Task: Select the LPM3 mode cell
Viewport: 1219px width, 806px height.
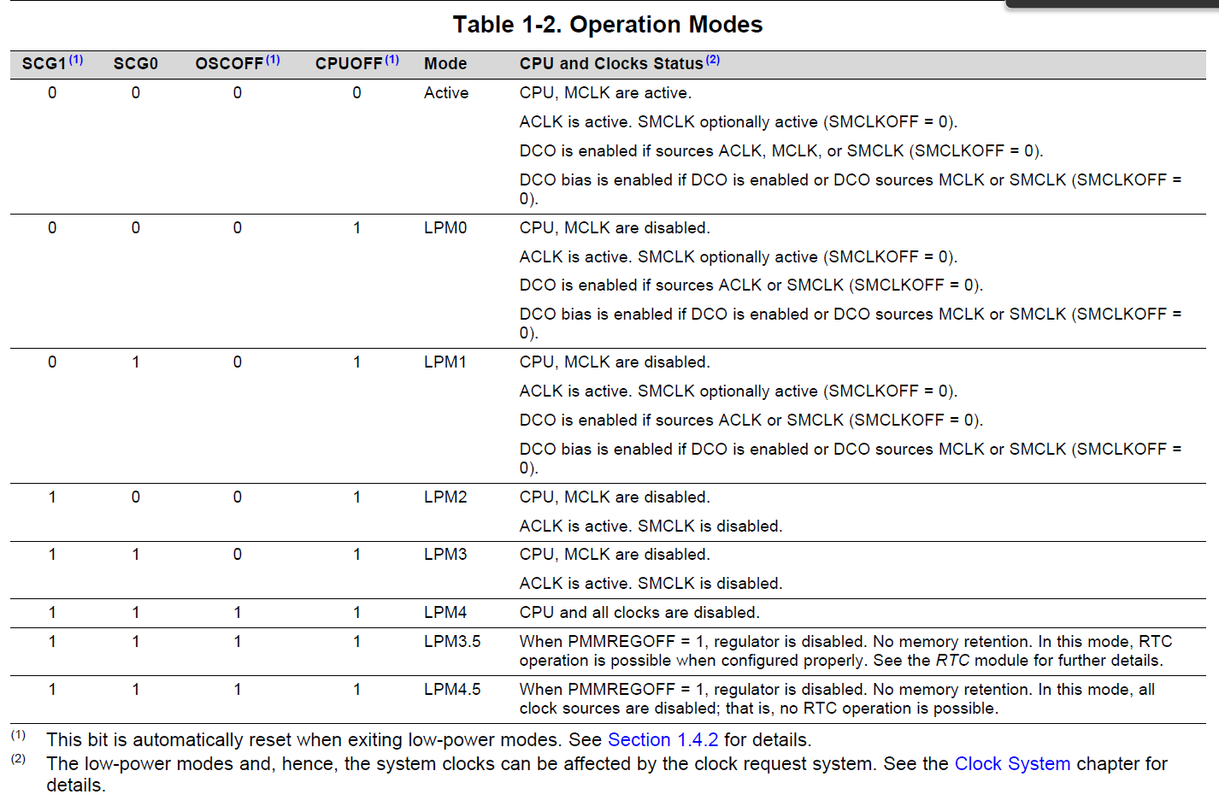Action: [x=445, y=555]
